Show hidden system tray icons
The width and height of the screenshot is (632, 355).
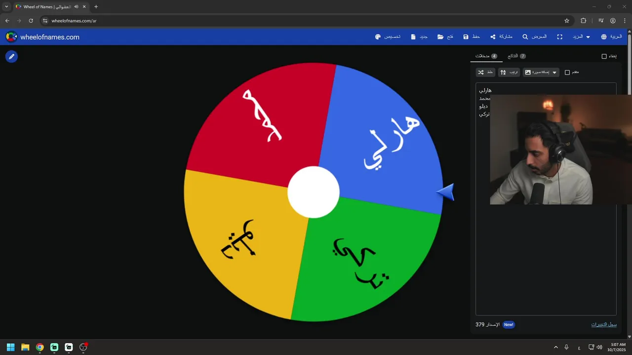[555, 347]
